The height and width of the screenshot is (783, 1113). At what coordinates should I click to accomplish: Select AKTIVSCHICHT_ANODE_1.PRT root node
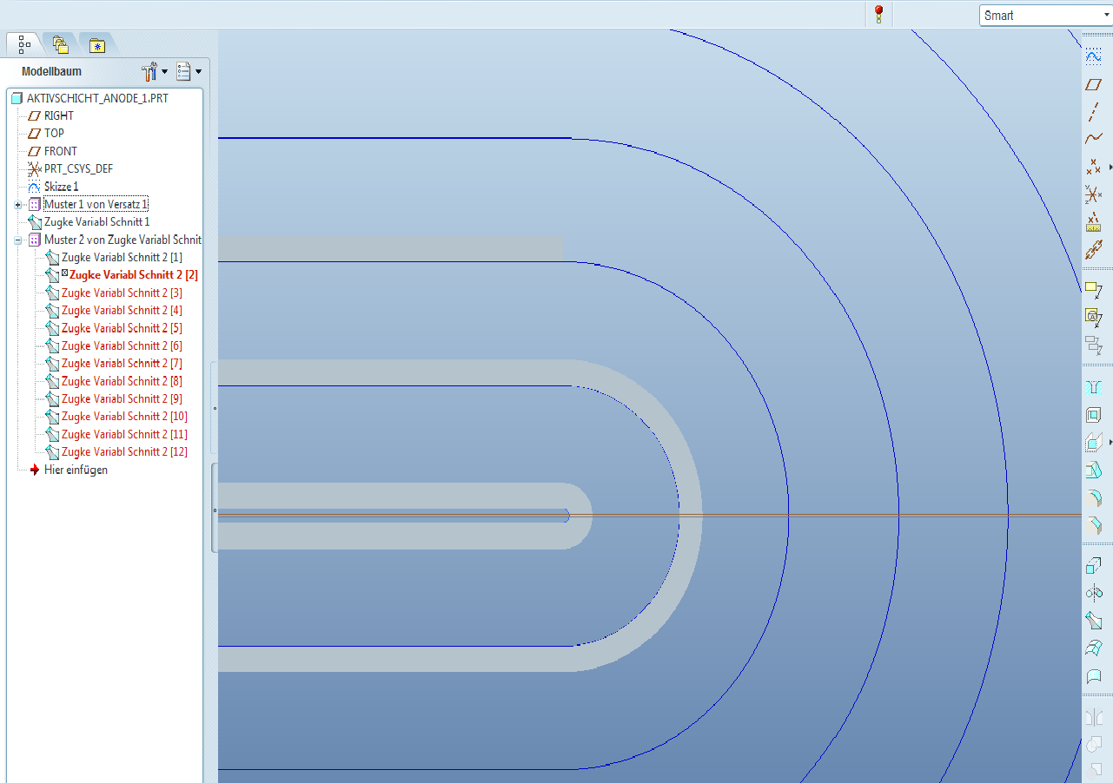tap(98, 98)
